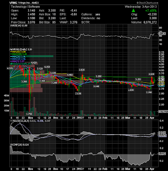Click the SCTR label
This screenshot has width=168, height=171.
click(x=85, y=22)
